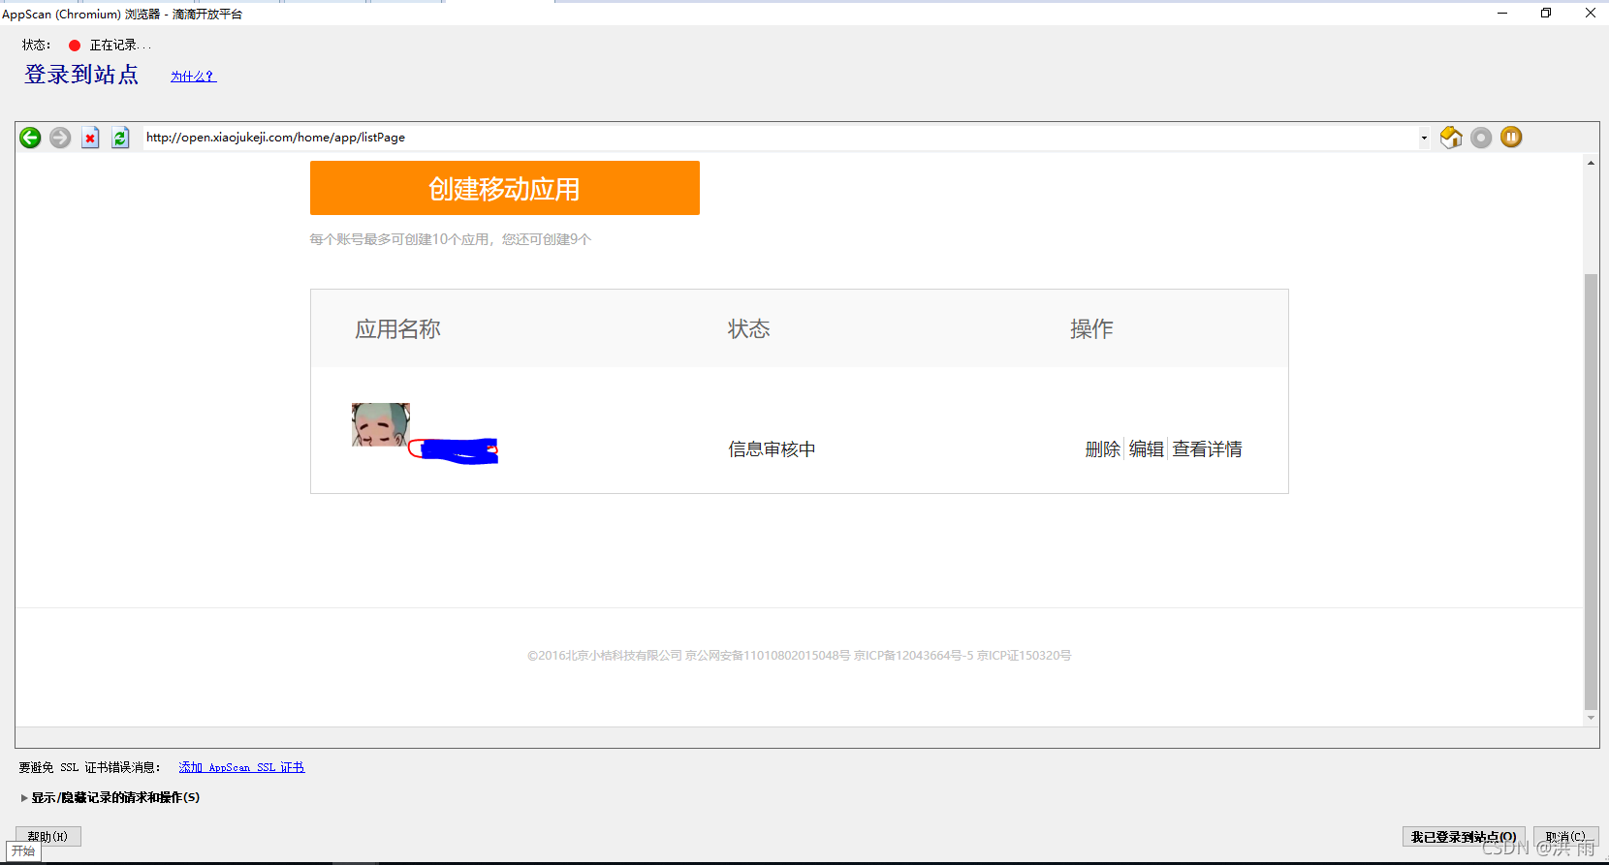Screen dimensions: 1609x865
Task: Minimize the AppScan browser window
Action: click(x=1502, y=13)
